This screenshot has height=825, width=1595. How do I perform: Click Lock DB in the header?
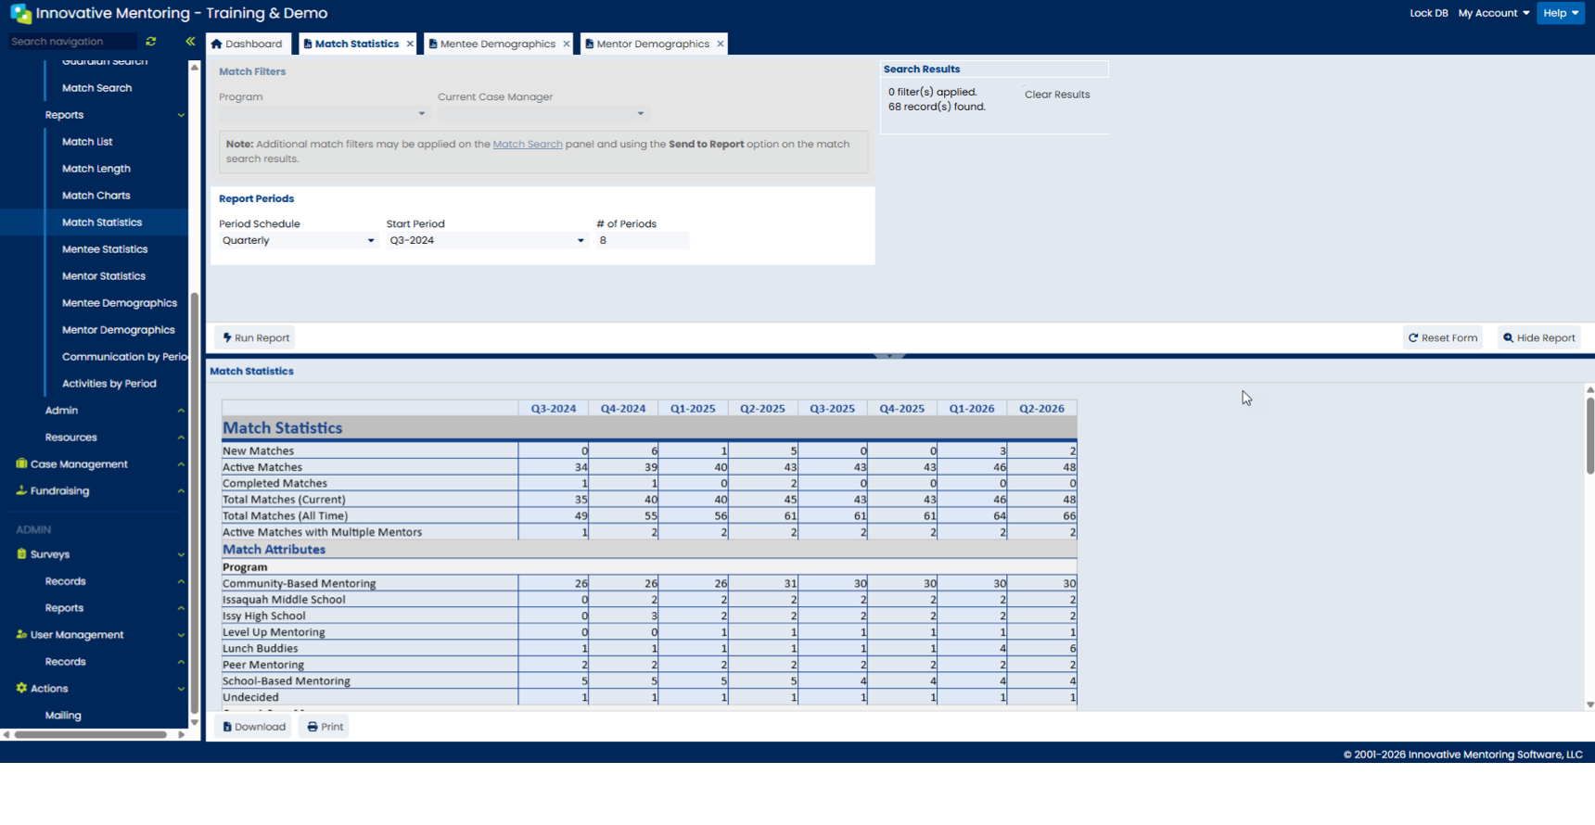point(1428,13)
